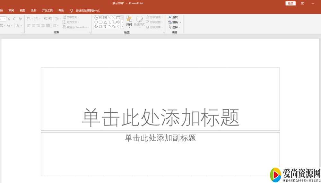Open the Help (帮助) tab
This screenshot has height=183, width=321.
coord(61,11)
